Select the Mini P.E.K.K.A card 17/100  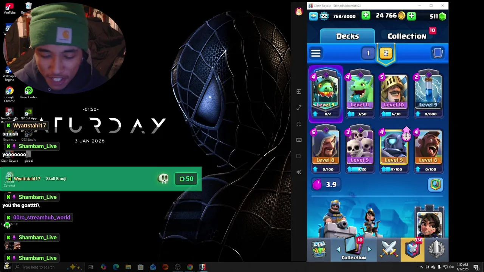point(394,150)
